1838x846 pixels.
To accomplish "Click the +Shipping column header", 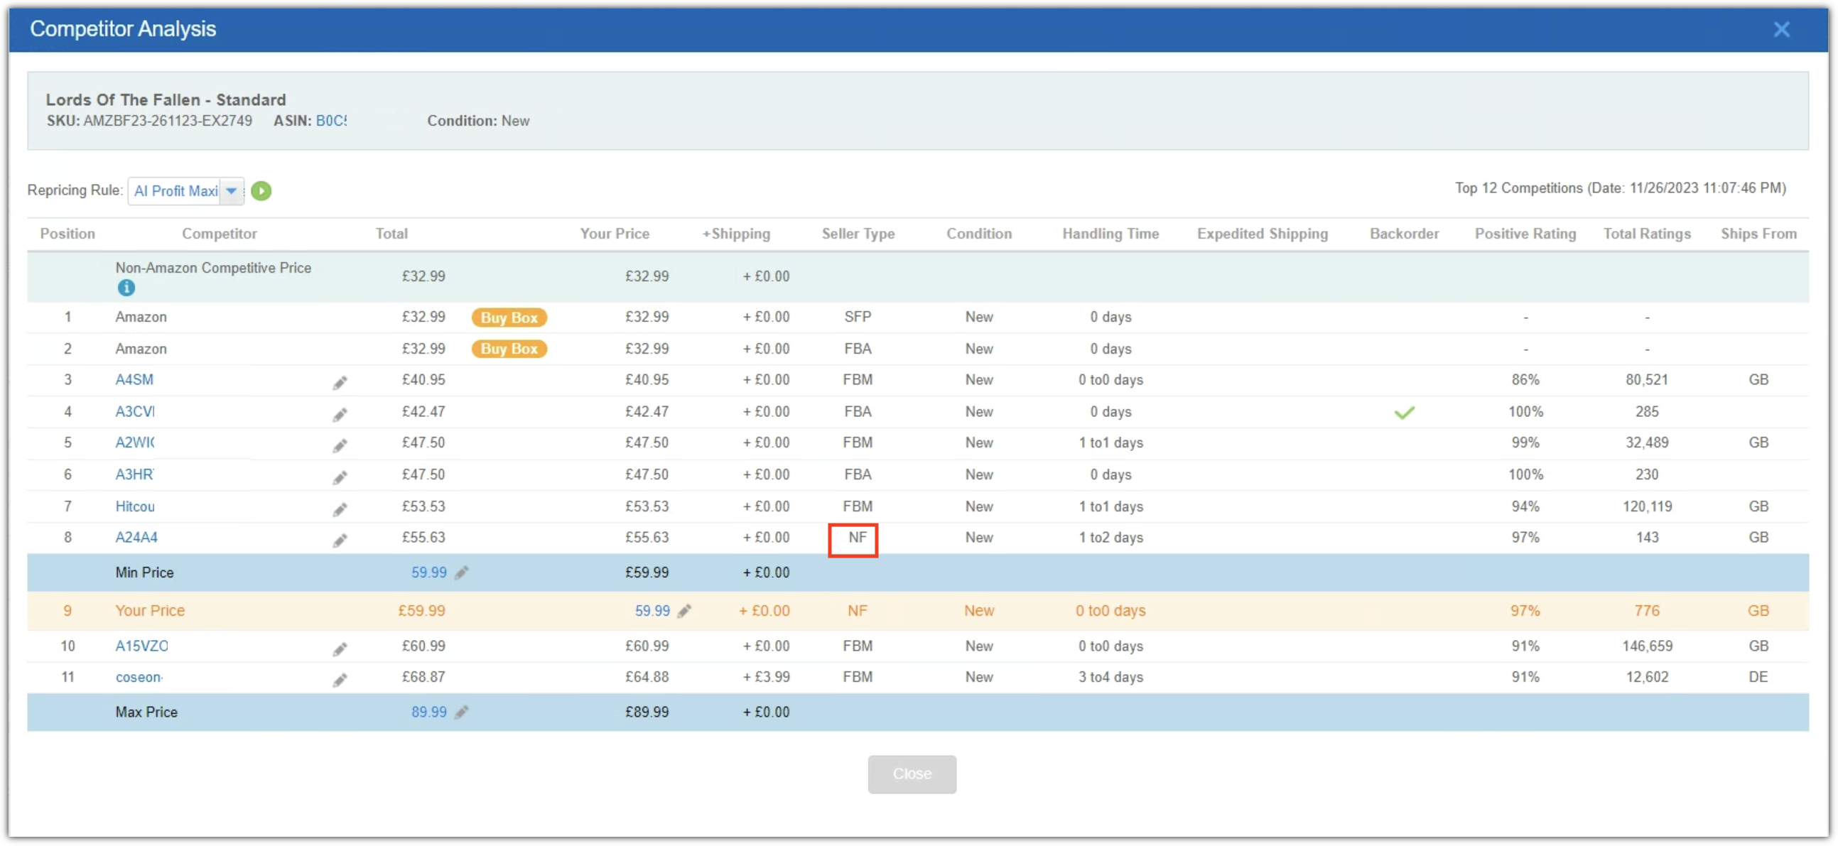I will point(735,233).
